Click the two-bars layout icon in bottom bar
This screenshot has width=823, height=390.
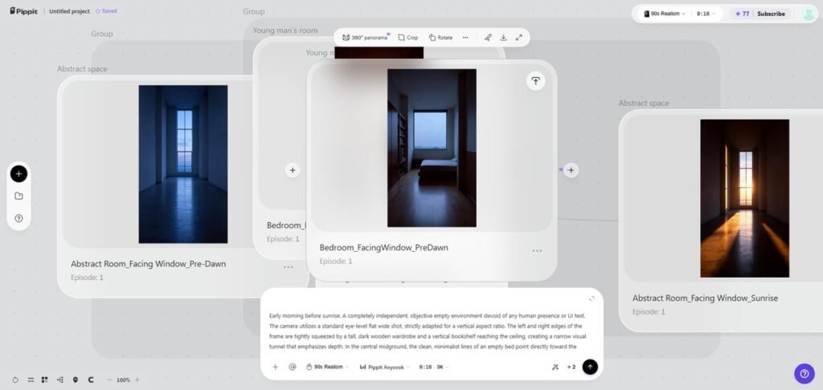tap(31, 380)
